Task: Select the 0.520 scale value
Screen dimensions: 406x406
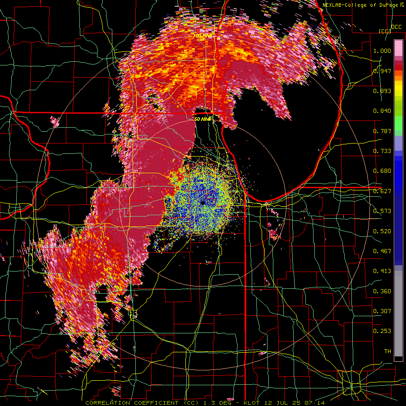Action: point(382,231)
